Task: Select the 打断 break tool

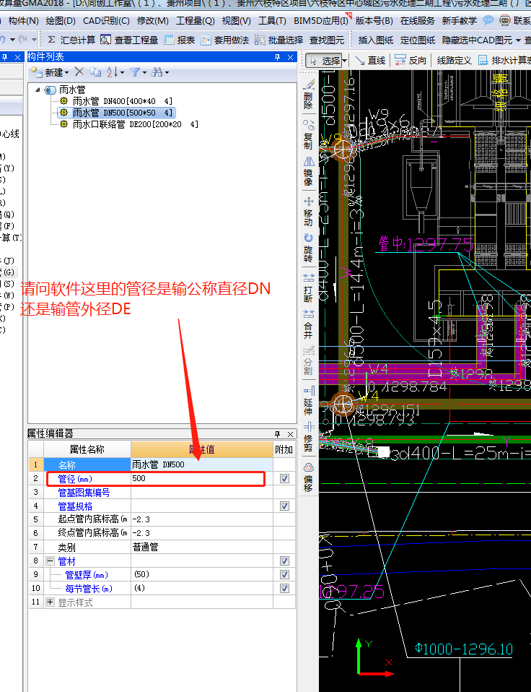Action: (309, 287)
